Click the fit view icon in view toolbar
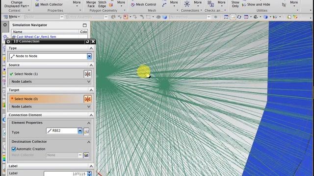The height and width of the screenshot is (176, 314). (226, 17)
